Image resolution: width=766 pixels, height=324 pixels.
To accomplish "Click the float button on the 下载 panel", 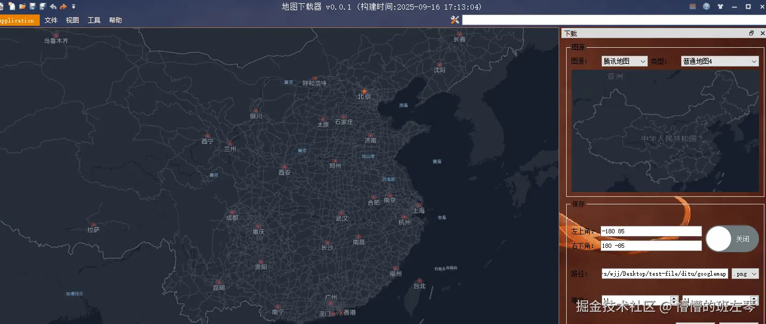I will tap(751, 33).
